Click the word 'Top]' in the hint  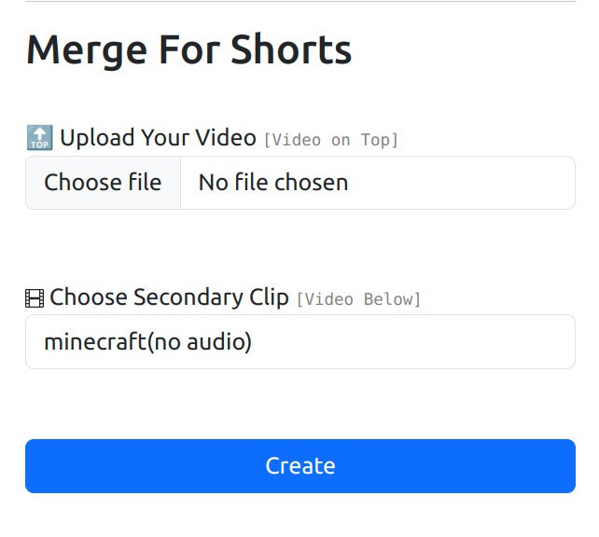380,140
